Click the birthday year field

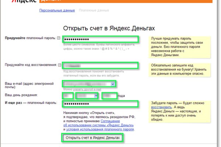tap(109, 96)
